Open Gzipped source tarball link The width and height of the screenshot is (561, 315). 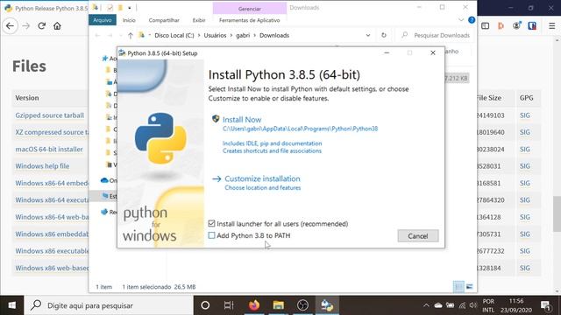49,115
